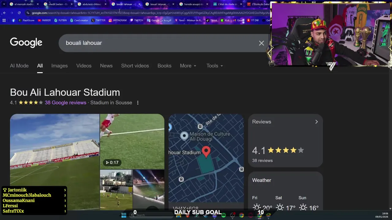Show Videos search results
392x220 pixels.
click(x=84, y=66)
